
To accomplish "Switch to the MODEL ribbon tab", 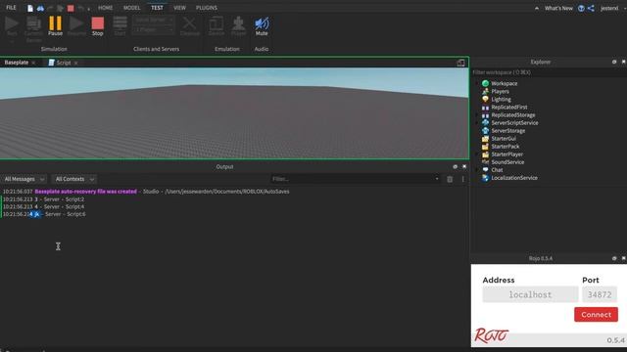I will coord(131,8).
